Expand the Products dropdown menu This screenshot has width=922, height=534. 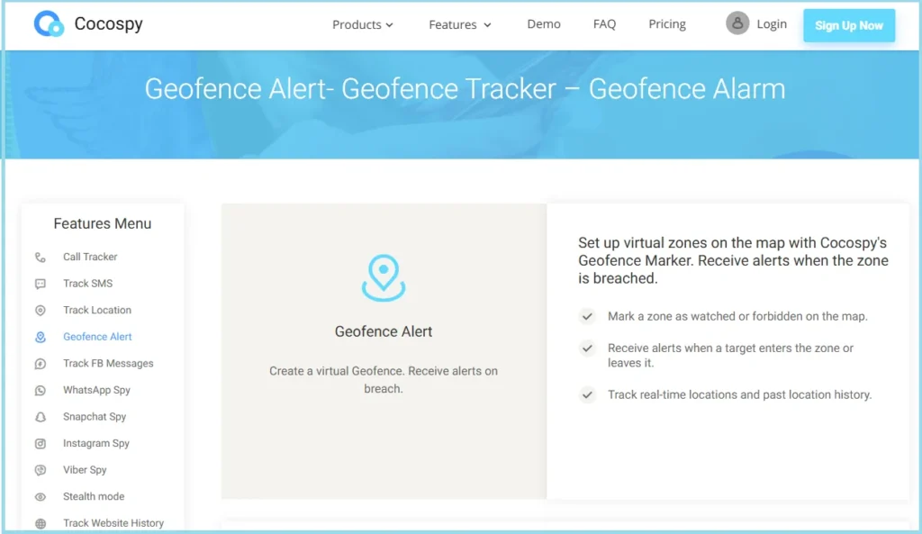click(x=363, y=25)
